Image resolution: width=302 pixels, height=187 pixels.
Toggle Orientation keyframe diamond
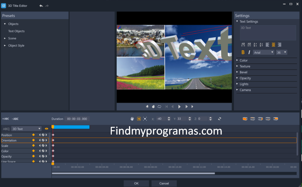(x=34, y=140)
